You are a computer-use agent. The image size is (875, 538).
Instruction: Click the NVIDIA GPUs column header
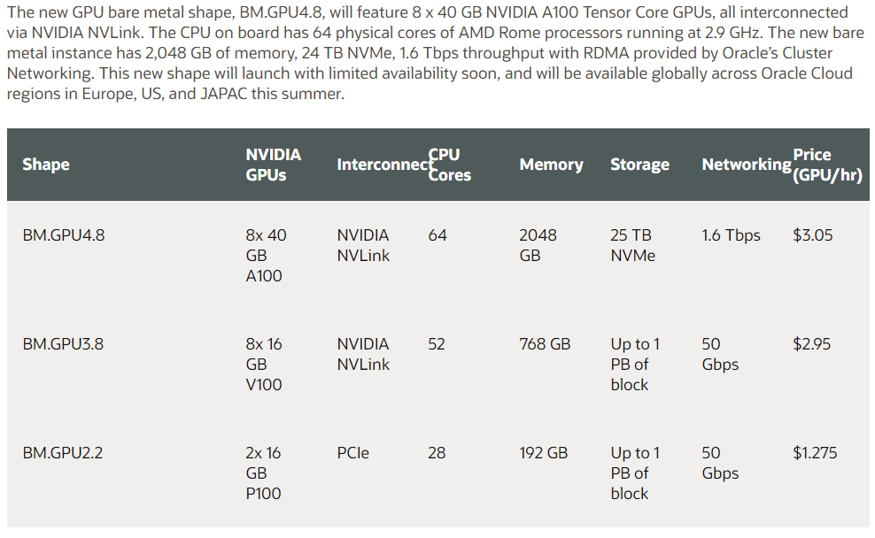click(274, 165)
